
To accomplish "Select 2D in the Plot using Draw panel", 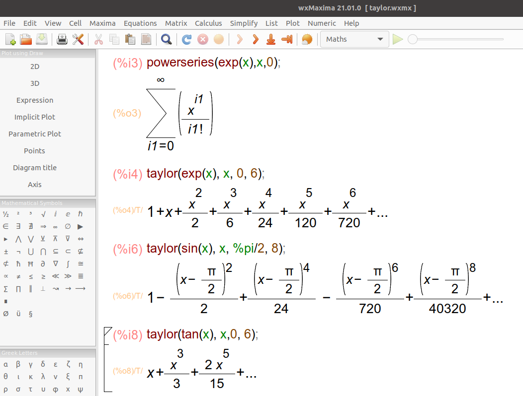I will 34,66.
